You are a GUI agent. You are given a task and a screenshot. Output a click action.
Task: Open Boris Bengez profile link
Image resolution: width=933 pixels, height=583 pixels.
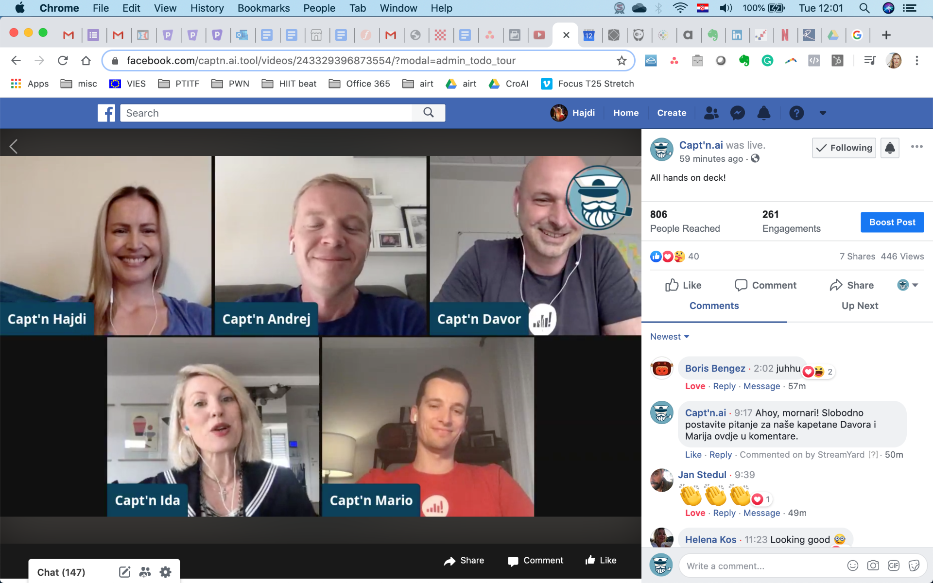[x=715, y=368]
